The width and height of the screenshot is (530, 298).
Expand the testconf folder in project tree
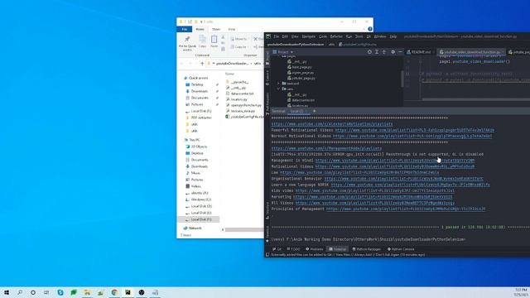click(278, 84)
